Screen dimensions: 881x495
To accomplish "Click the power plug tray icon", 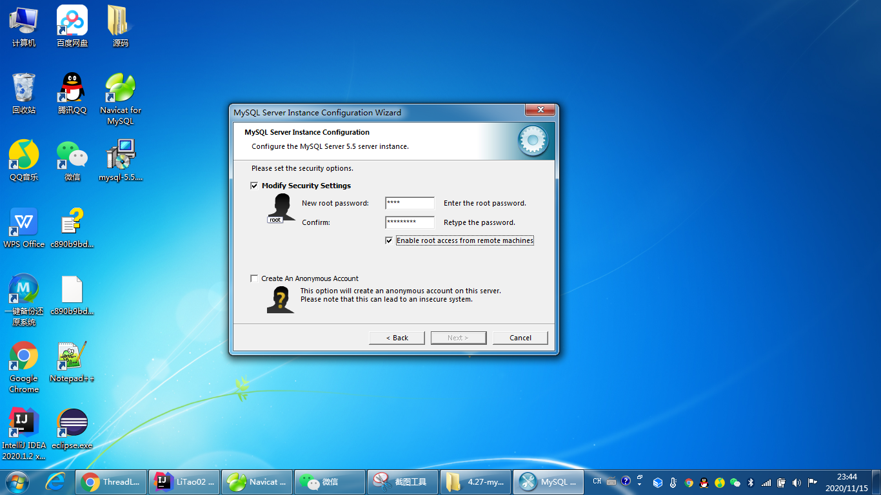I will pyautogui.click(x=781, y=482).
